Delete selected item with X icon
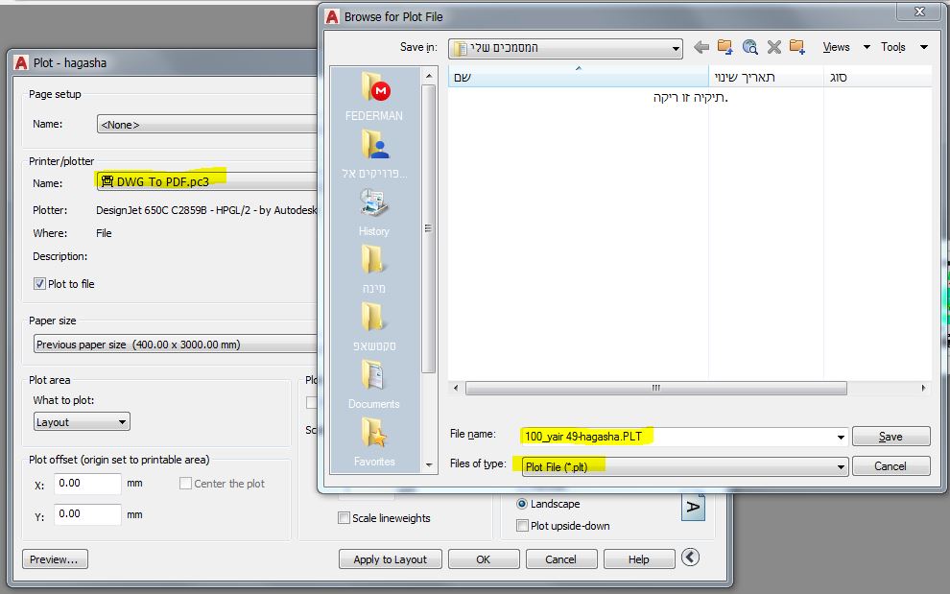950x594 pixels. 773,47
